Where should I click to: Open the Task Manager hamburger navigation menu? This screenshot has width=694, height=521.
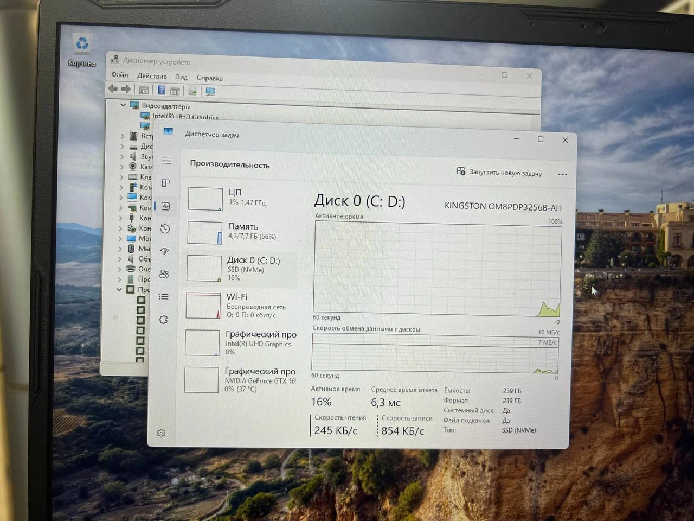tap(166, 161)
